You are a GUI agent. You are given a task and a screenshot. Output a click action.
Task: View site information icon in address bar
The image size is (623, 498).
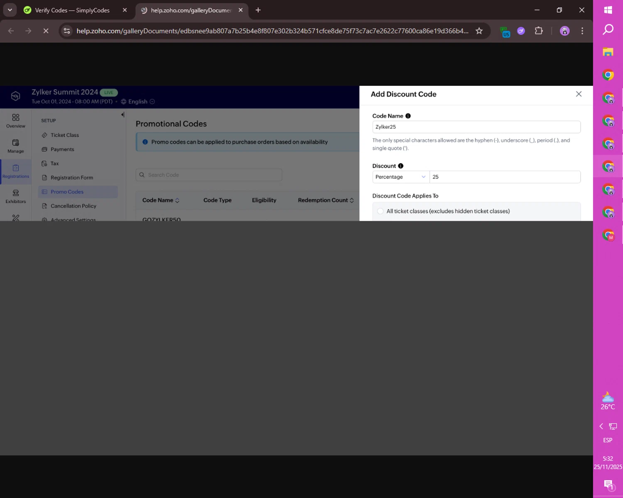click(x=67, y=31)
